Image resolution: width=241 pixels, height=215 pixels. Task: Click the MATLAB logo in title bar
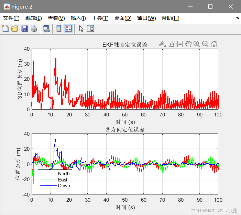click(x=7, y=7)
